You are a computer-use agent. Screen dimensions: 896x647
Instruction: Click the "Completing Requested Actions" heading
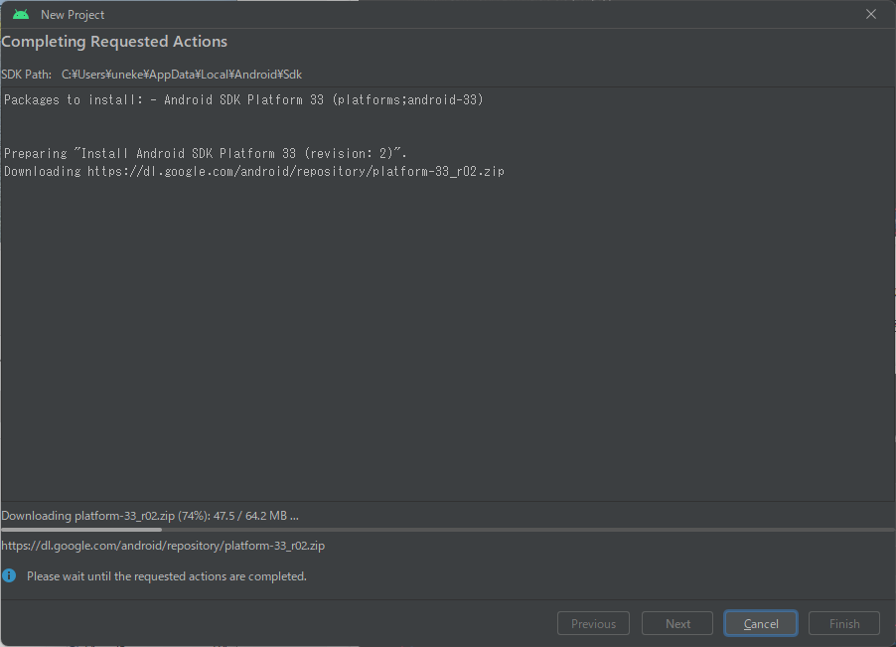114,42
